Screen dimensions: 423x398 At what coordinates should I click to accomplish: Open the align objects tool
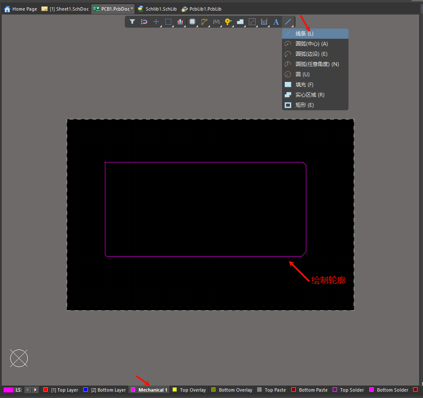point(180,22)
